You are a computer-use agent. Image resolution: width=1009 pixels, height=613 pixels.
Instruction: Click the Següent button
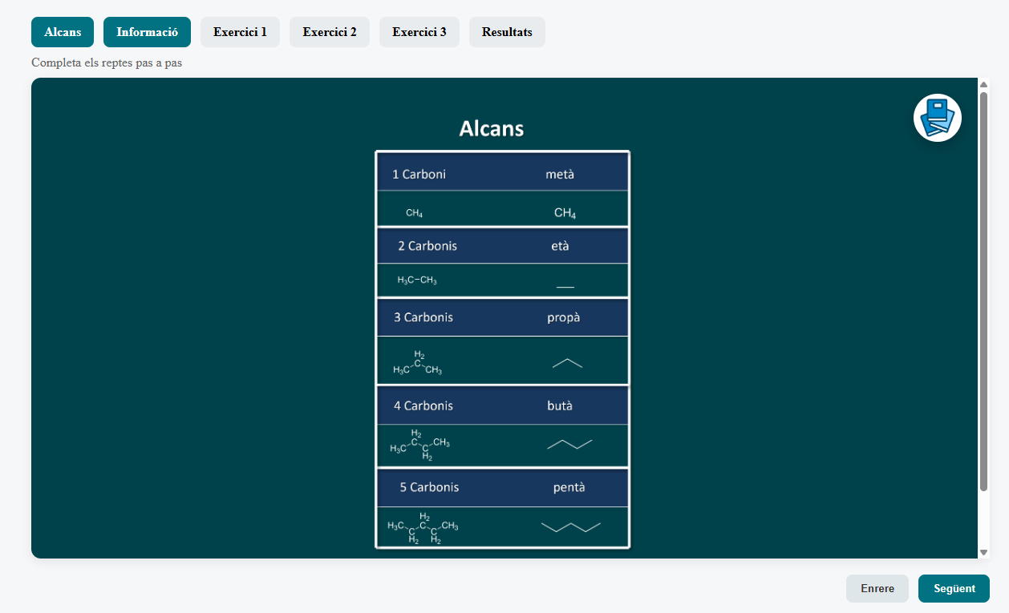(954, 588)
